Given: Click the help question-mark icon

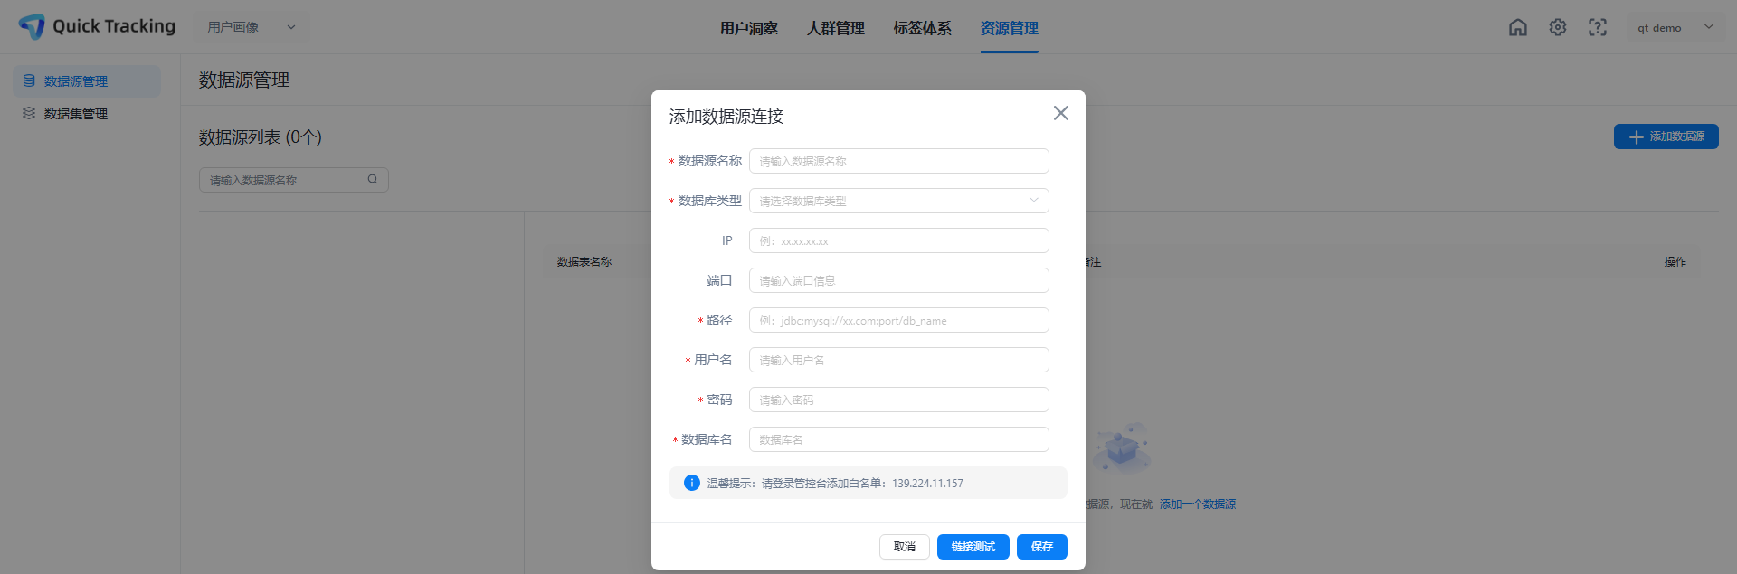Looking at the screenshot, I should click(x=1598, y=27).
